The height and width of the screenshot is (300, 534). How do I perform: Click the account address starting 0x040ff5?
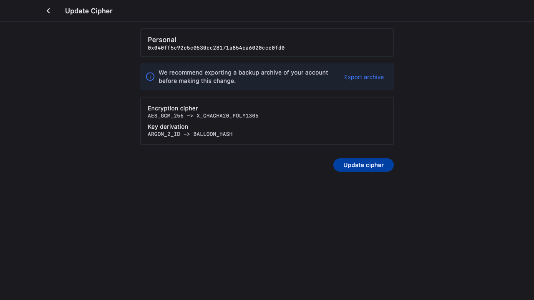(216, 48)
